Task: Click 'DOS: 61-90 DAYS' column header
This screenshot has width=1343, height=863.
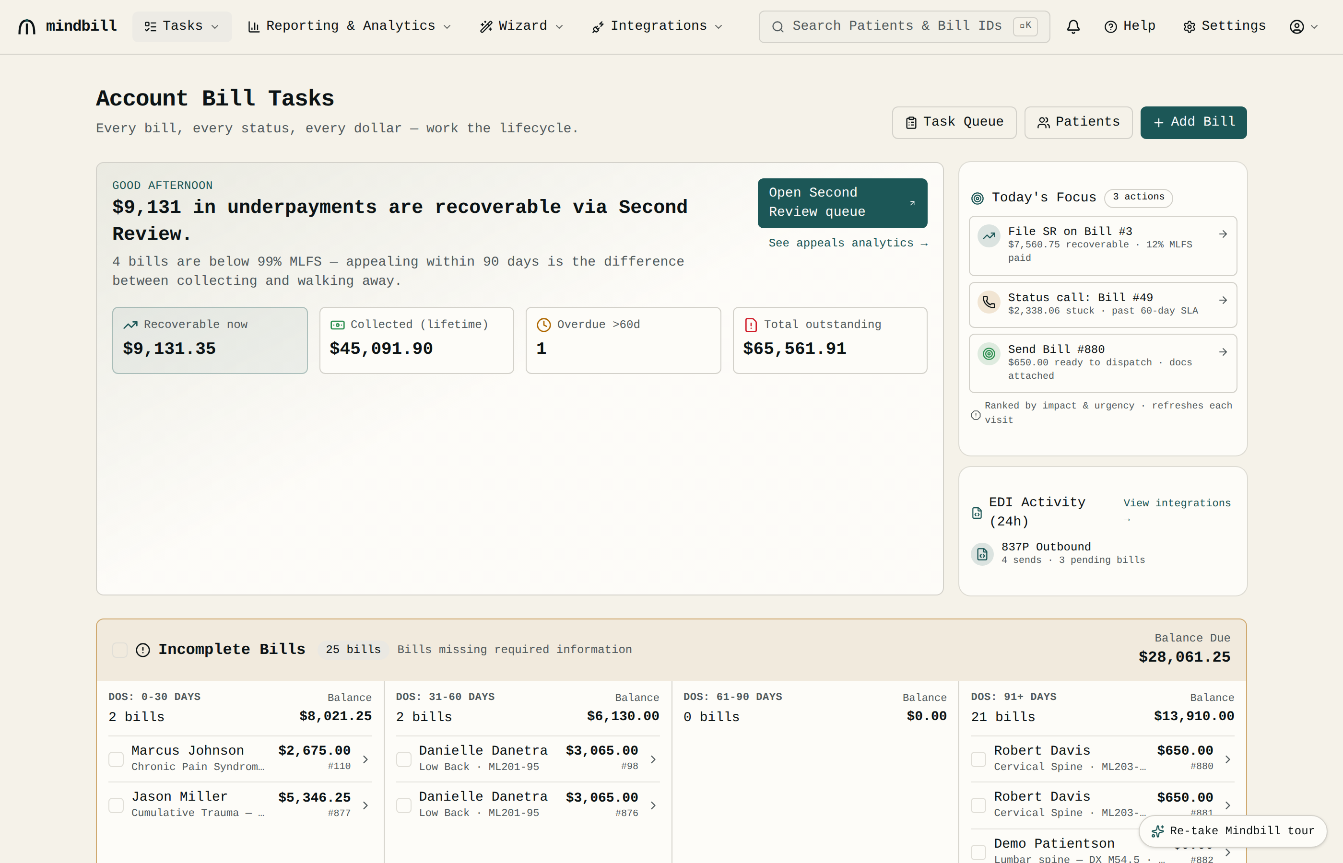Action: point(732,697)
